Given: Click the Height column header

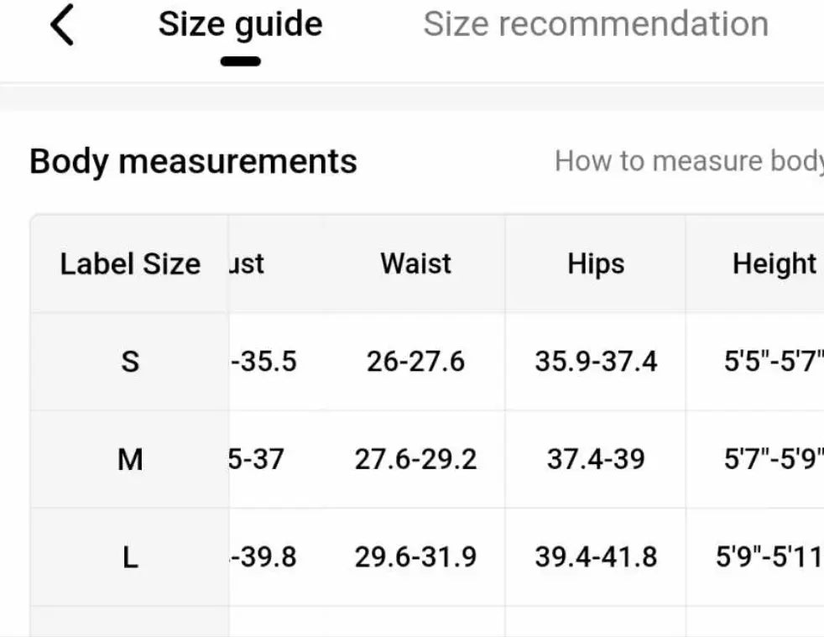Looking at the screenshot, I should point(774,264).
